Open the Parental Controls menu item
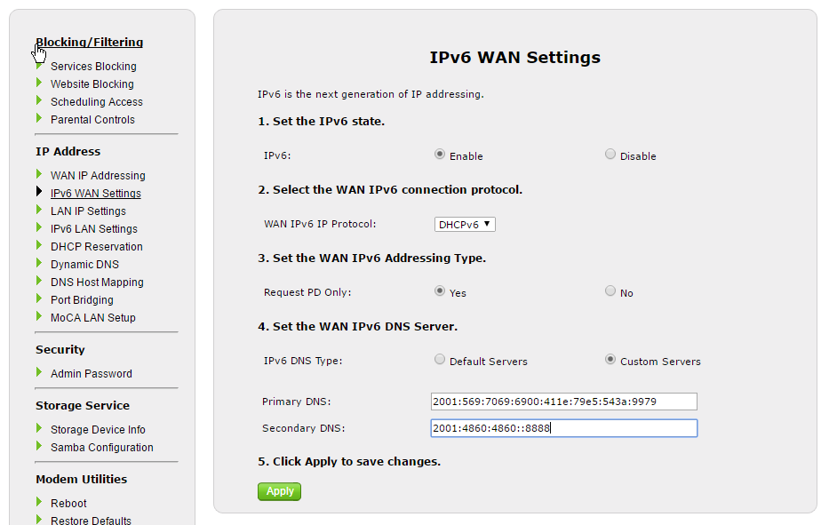Image resolution: width=829 pixels, height=525 pixels. tap(92, 120)
